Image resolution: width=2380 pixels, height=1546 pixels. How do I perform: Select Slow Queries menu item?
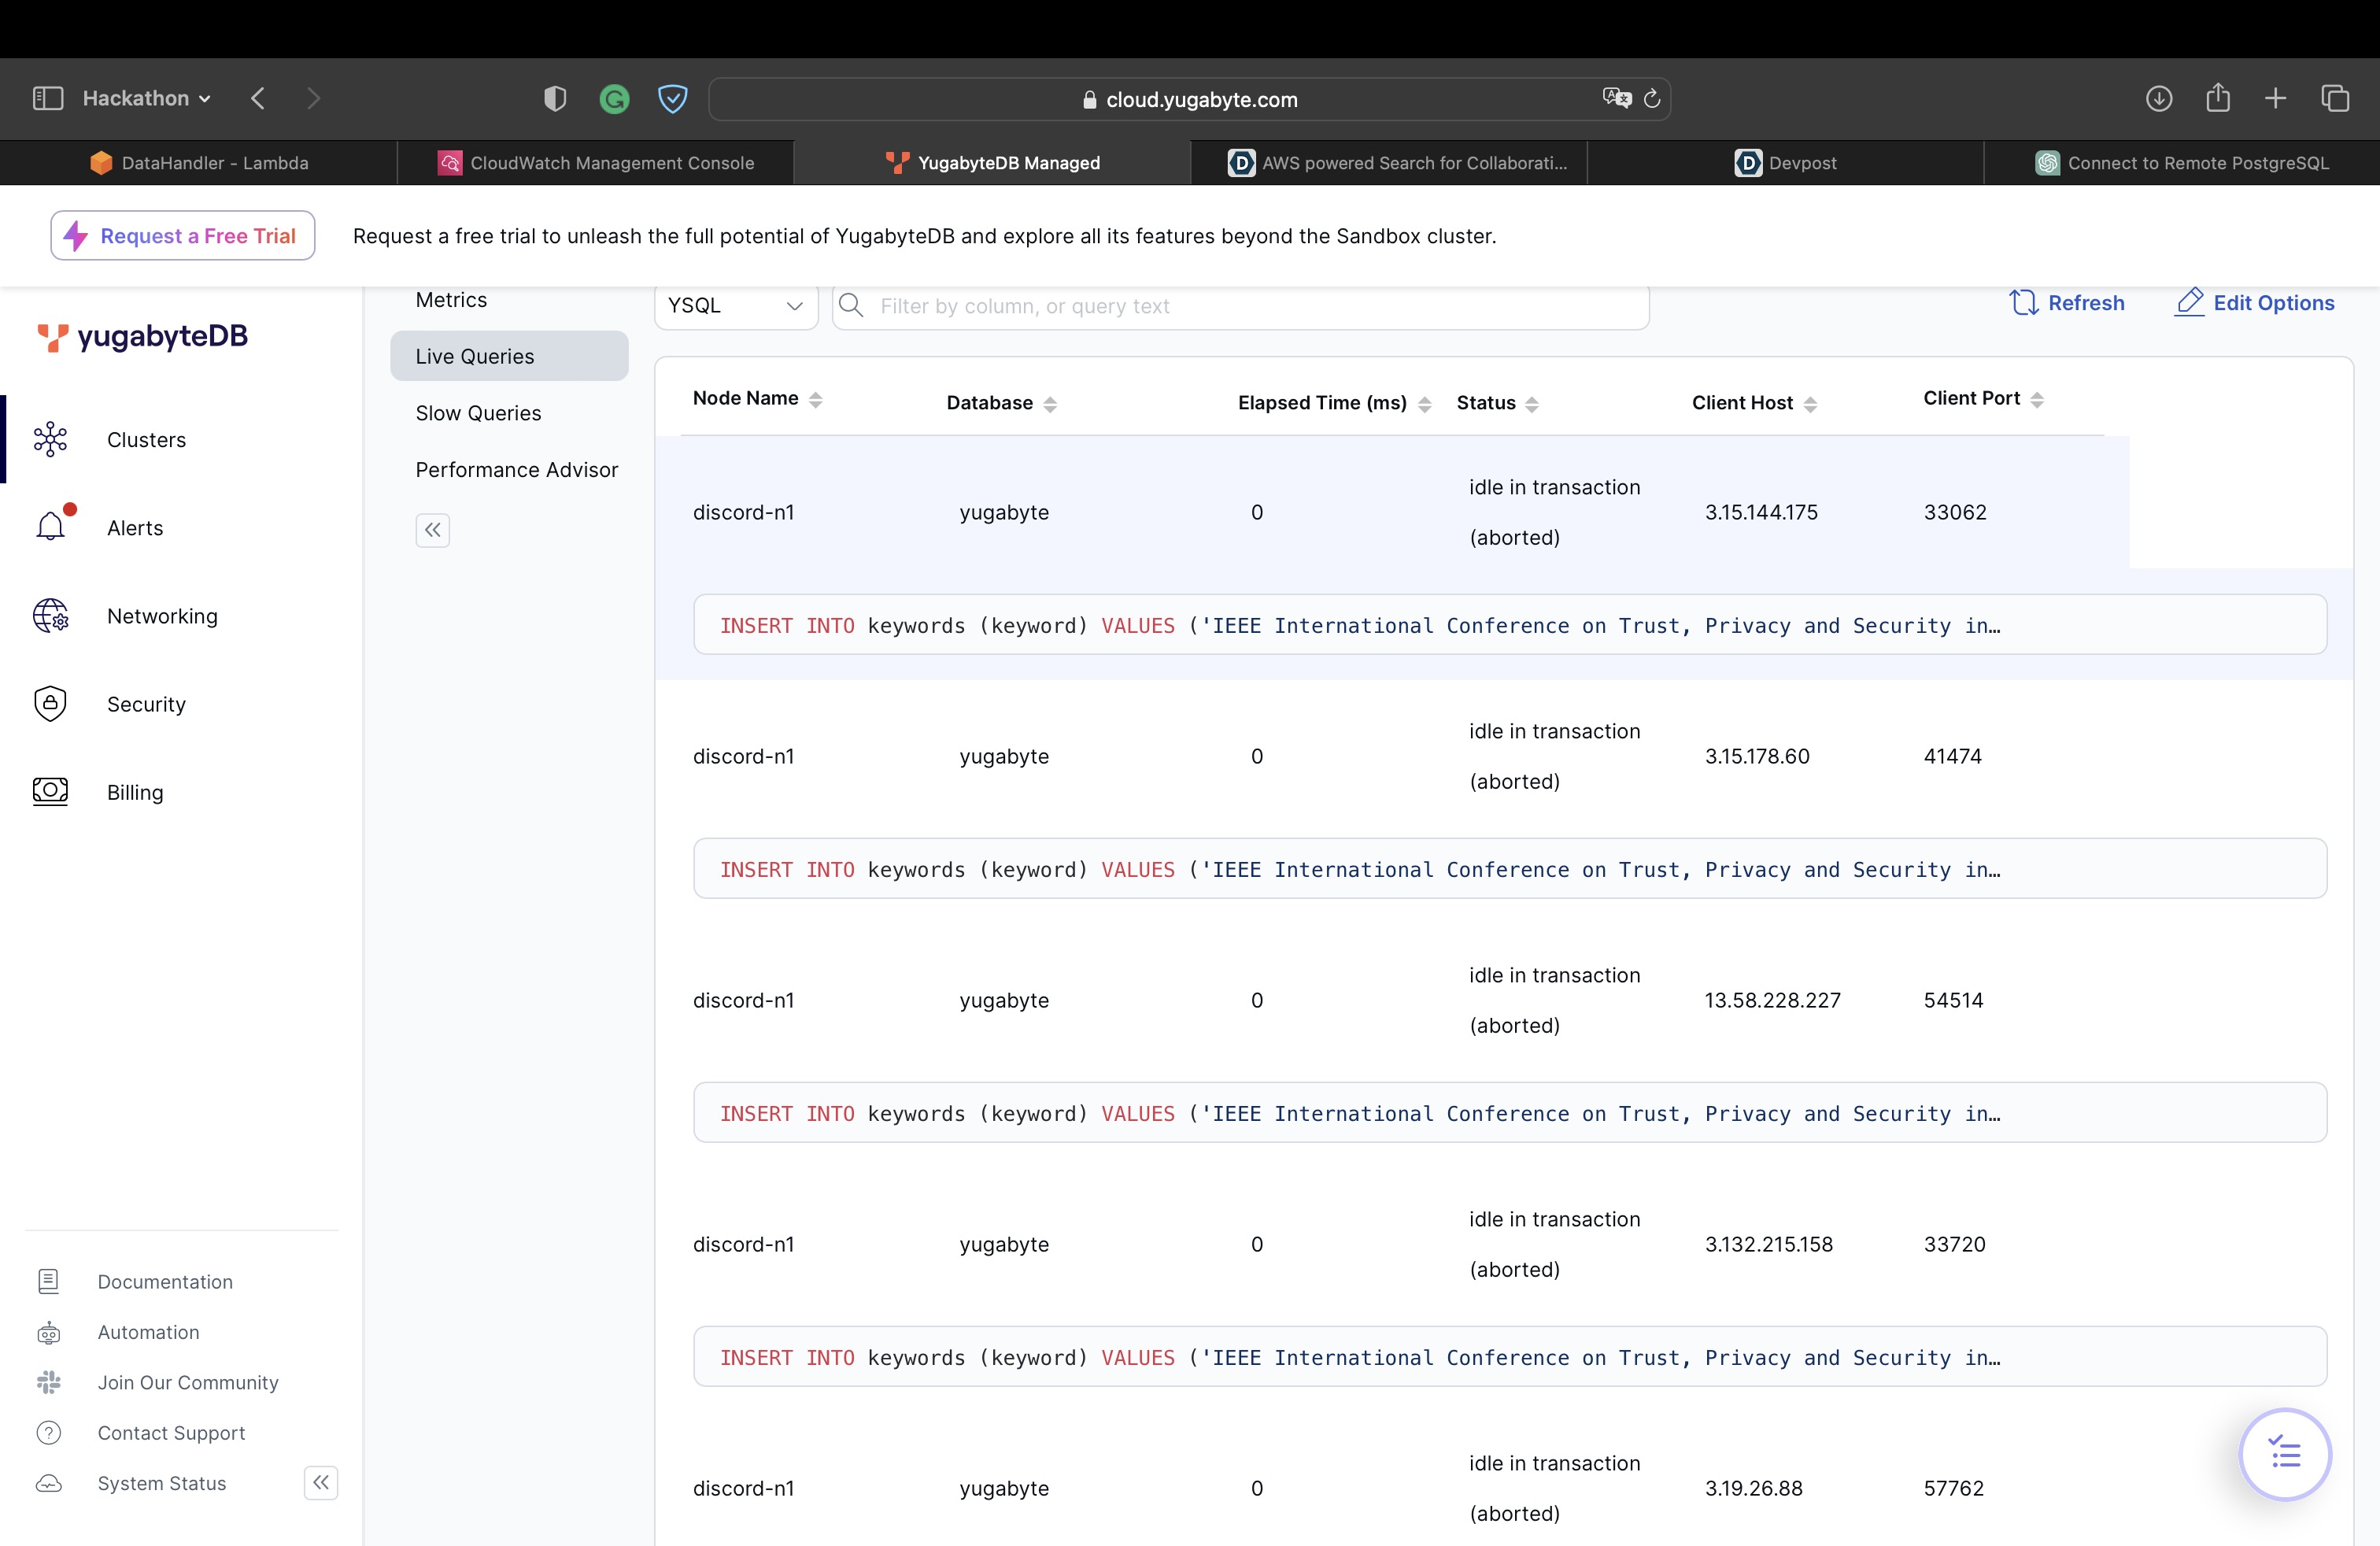(x=478, y=413)
